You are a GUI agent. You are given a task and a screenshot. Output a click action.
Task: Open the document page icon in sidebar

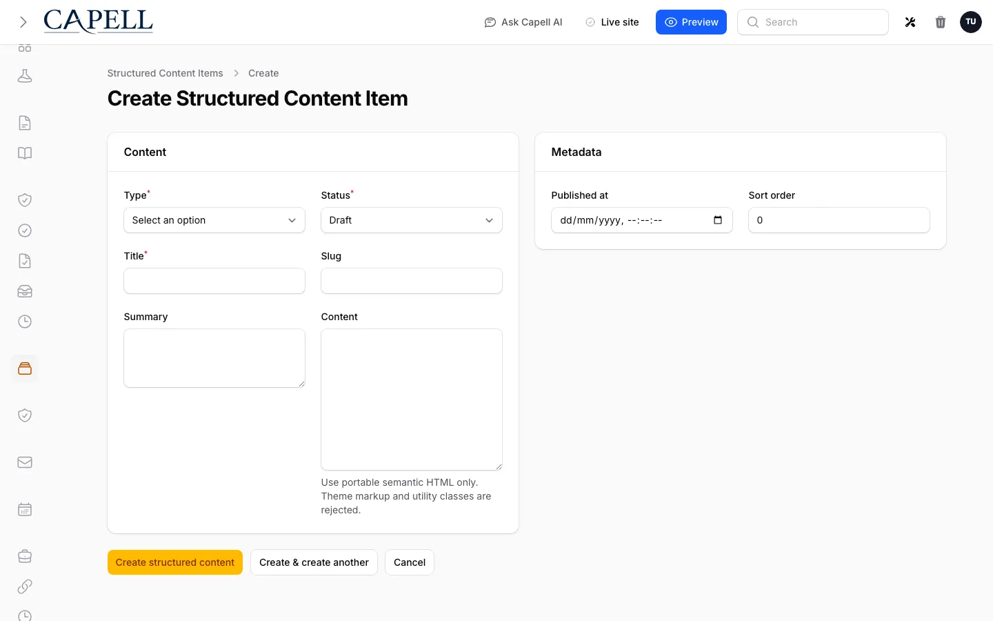click(25, 123)
